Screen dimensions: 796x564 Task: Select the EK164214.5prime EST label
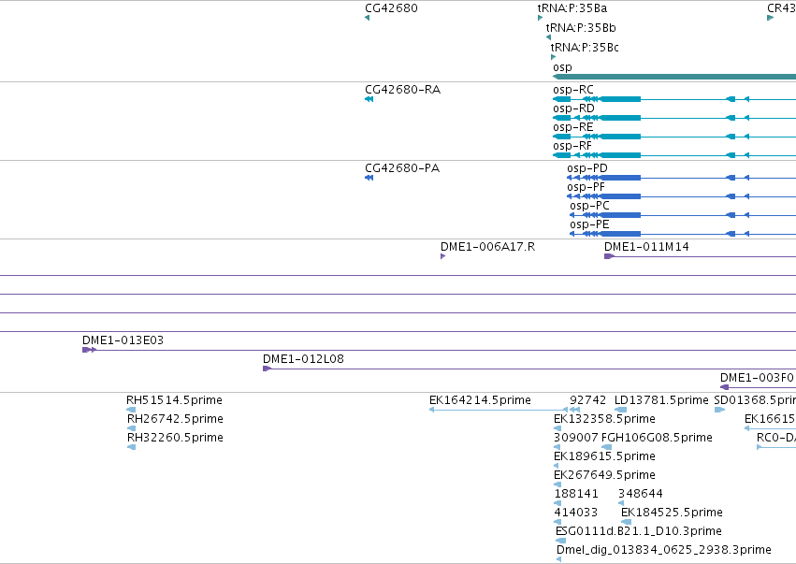pyautogui.click(x=480, y=400)
